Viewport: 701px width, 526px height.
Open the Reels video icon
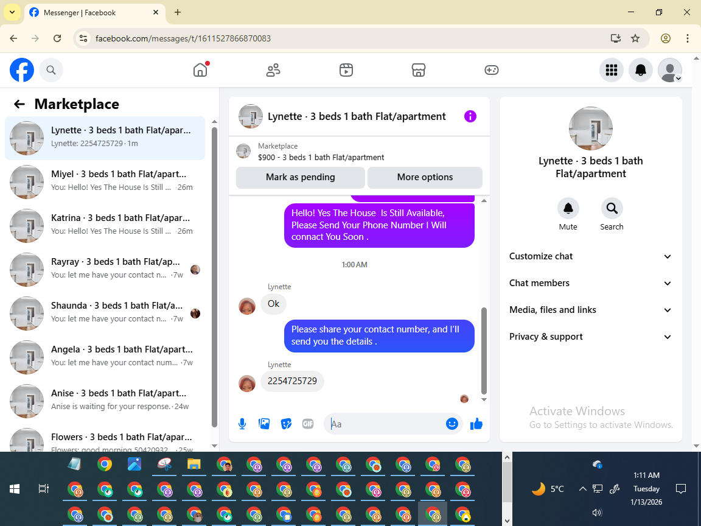[x=346, y=70]
